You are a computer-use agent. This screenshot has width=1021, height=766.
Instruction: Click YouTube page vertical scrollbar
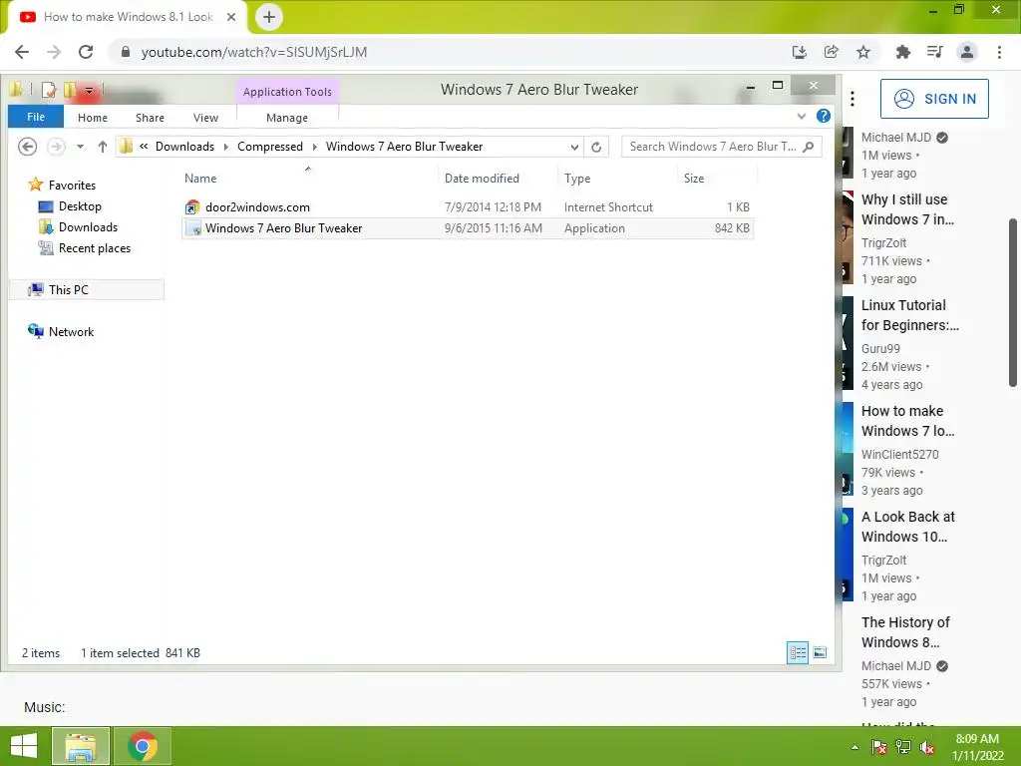1013,303
